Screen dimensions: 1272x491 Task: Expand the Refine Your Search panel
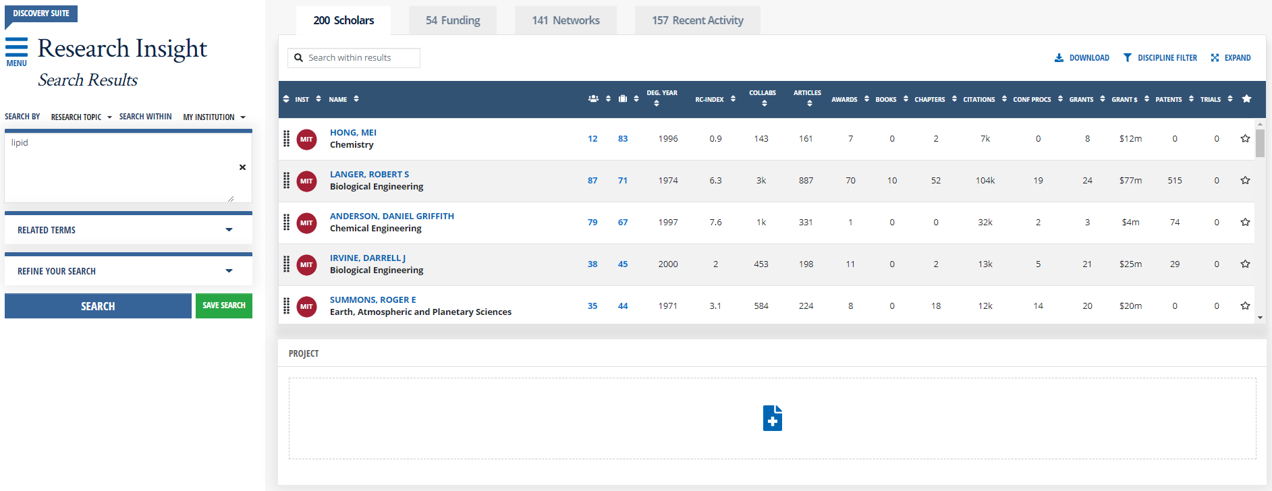coord(128,271)
